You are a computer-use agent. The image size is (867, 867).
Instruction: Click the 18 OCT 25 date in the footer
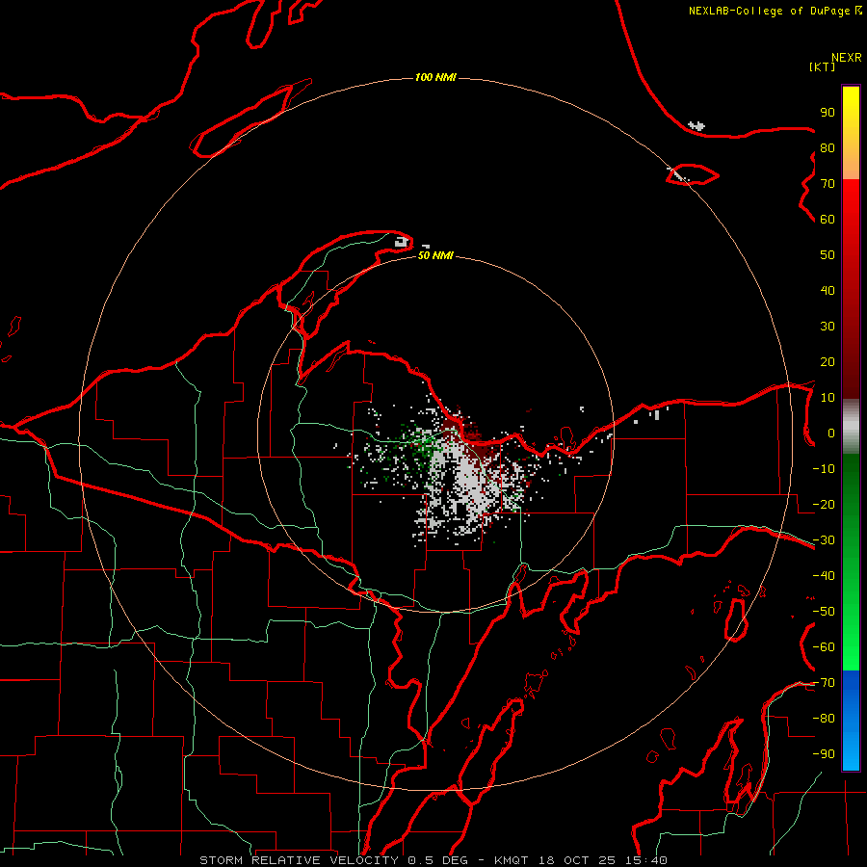[580, 860]
